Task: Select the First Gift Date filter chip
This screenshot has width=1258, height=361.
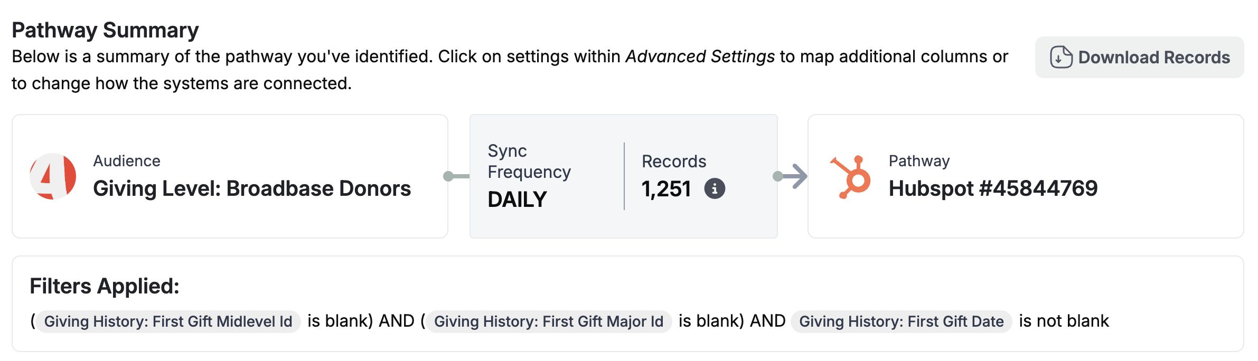Action: (x=901, y=321)
